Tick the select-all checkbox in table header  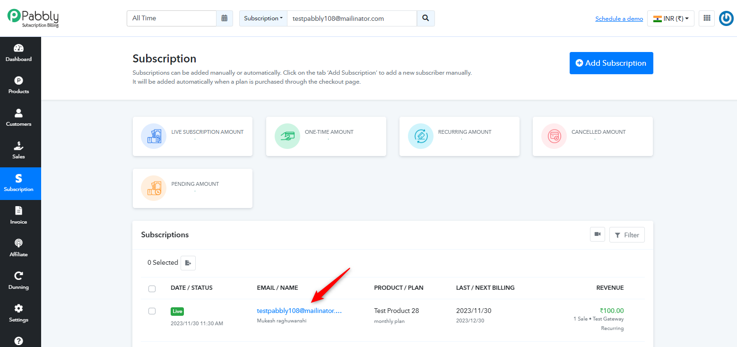pos(152,288)
